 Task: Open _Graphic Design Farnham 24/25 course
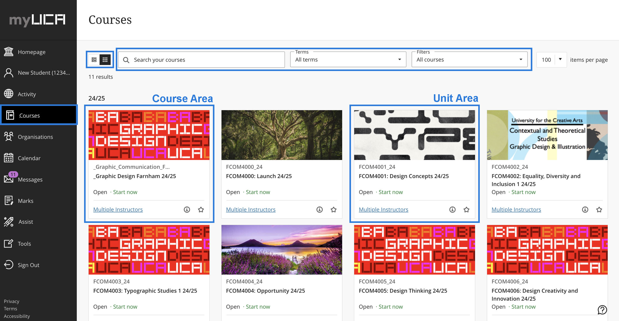135,176
